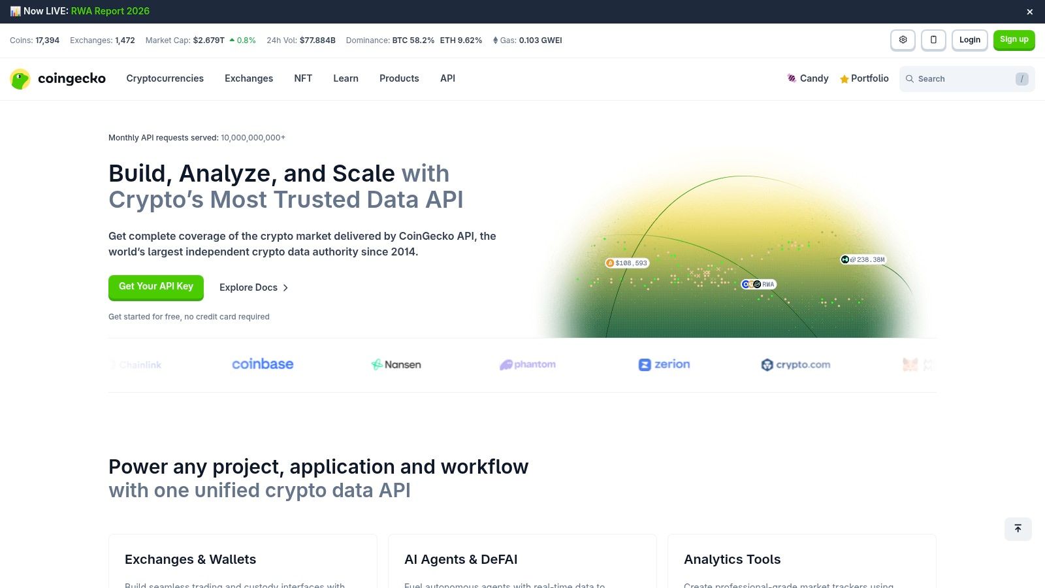Viewport: 1045px width, 588px height.
Task: Click the Market Cap value $2.679T
Action: tap(208, 41)
